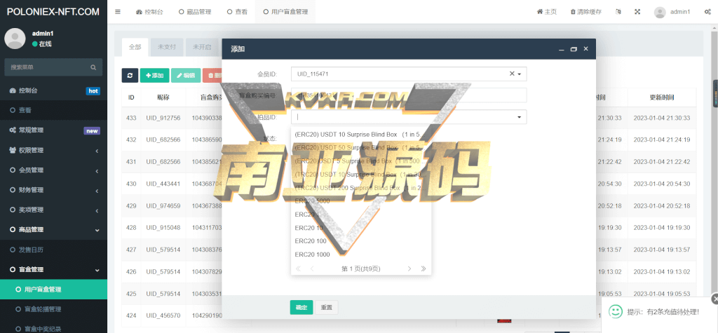718x333 pixels.
Task: Open the 会员ID dropdown arrow
Action: [x=520, y=74]
